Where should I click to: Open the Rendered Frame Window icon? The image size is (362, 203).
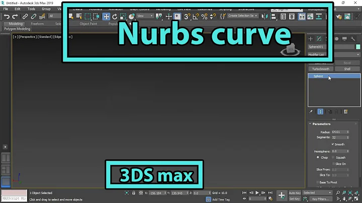[x=347, y=17]
